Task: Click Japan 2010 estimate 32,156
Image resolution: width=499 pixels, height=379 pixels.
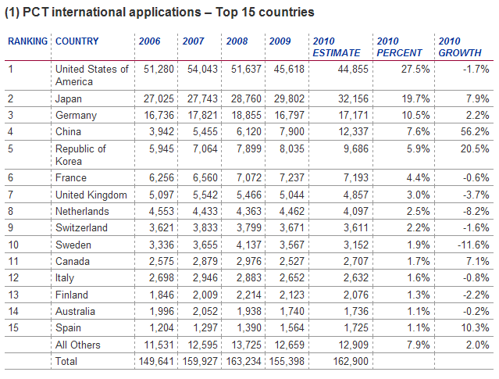Action: point(353,99)
